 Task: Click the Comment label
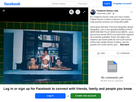(125, 53)
